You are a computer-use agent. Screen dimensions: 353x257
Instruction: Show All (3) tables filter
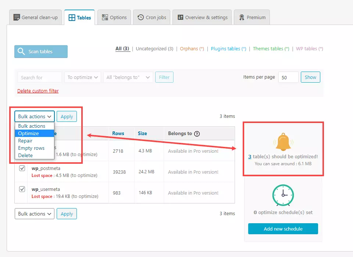pyautogui.click(x=122, y=48)
